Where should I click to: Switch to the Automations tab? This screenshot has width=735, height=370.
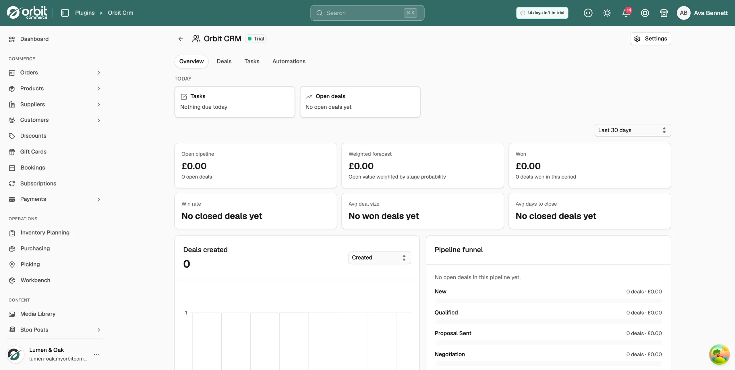pyautogui.click(x=289, y=61)
